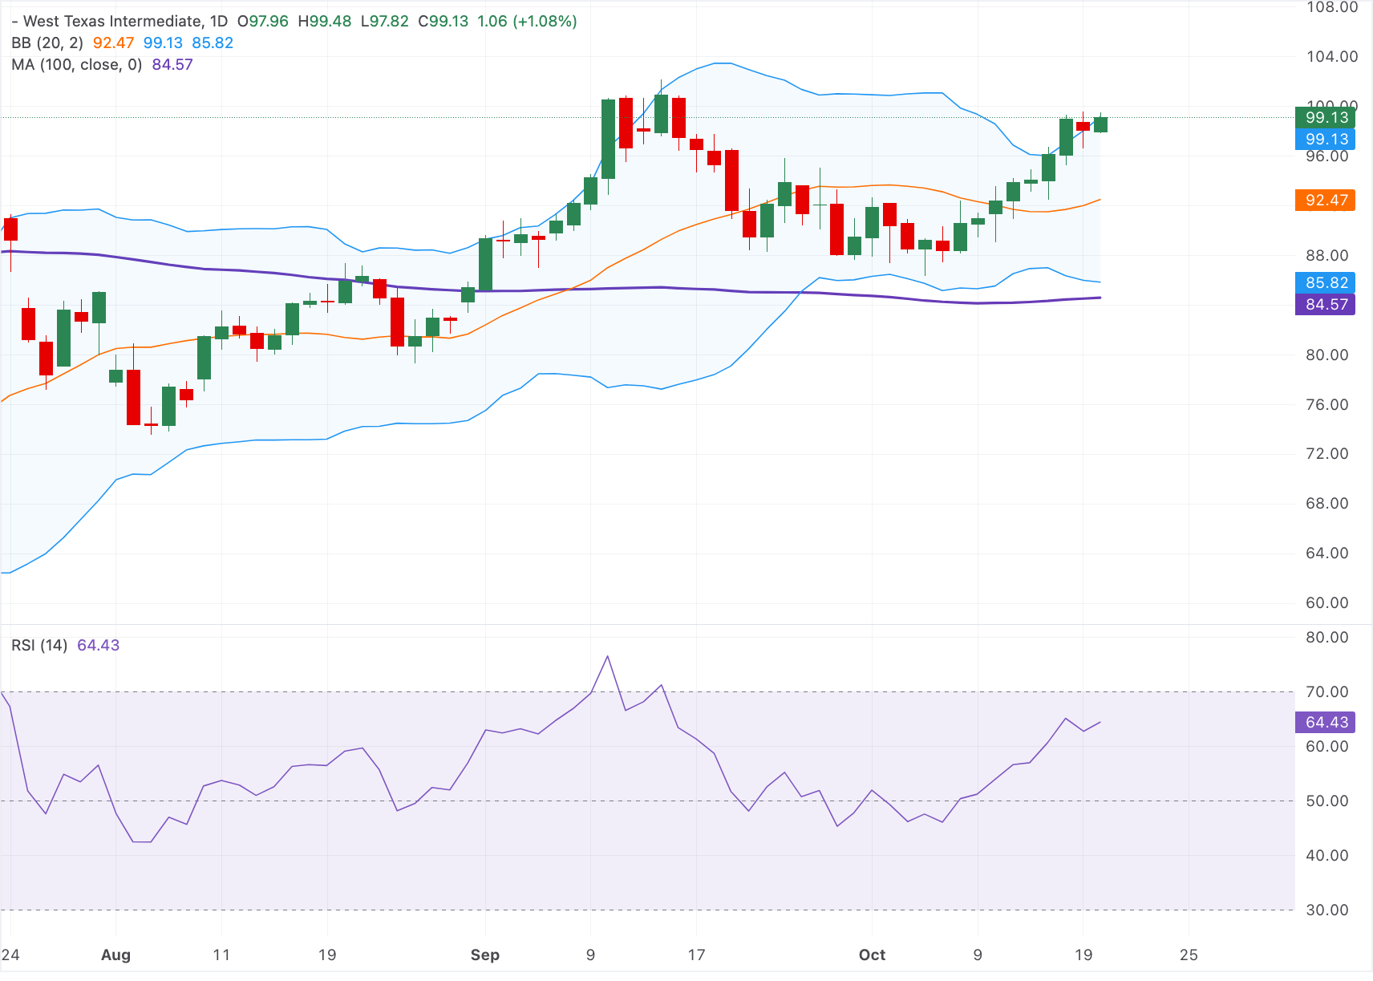Viewport: 1373px width, 981px height.
Task: Click the 85.82 value in the BB legend
Action: click(x=213, y=43)
